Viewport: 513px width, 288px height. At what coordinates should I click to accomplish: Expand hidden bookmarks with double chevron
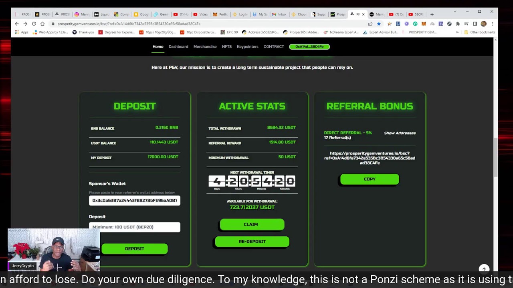coord(457,32)
